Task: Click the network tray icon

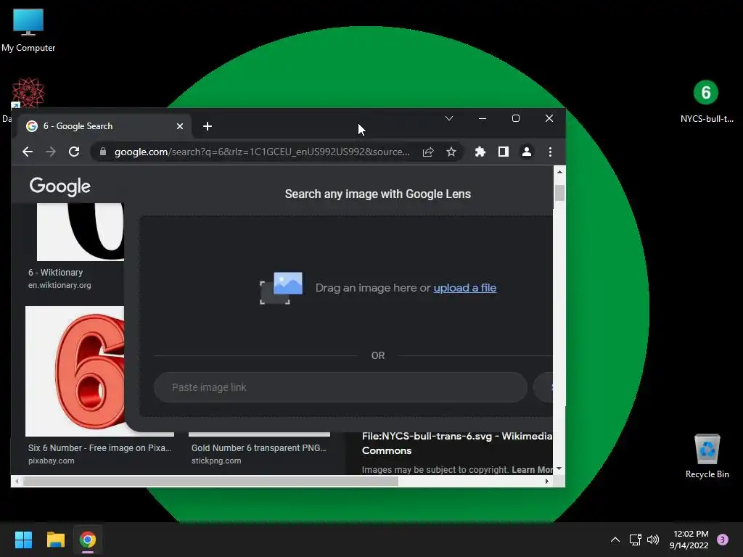Action: click(635, 540)
